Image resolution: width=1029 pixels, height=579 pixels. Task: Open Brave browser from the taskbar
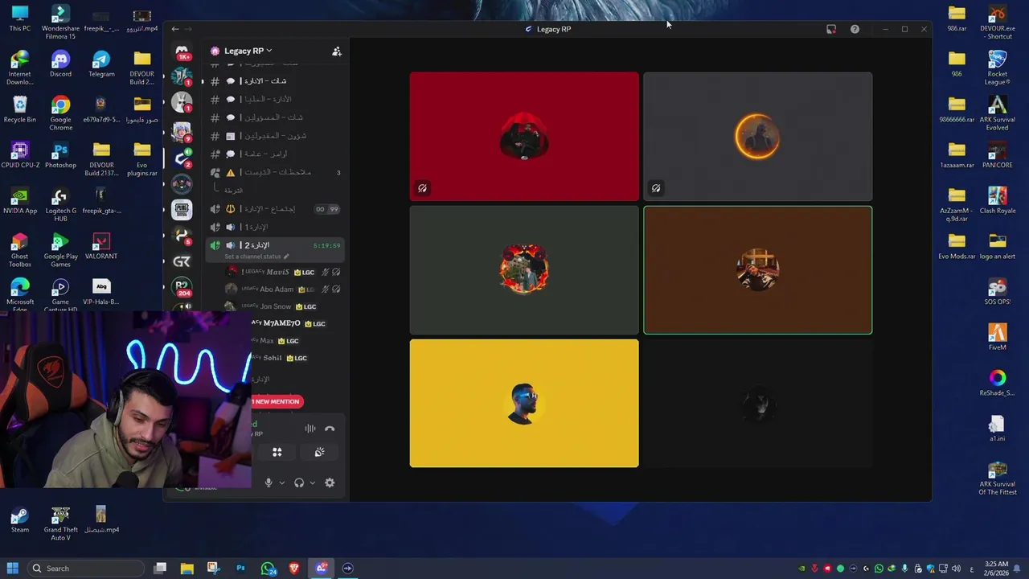[x=294, y=569]
